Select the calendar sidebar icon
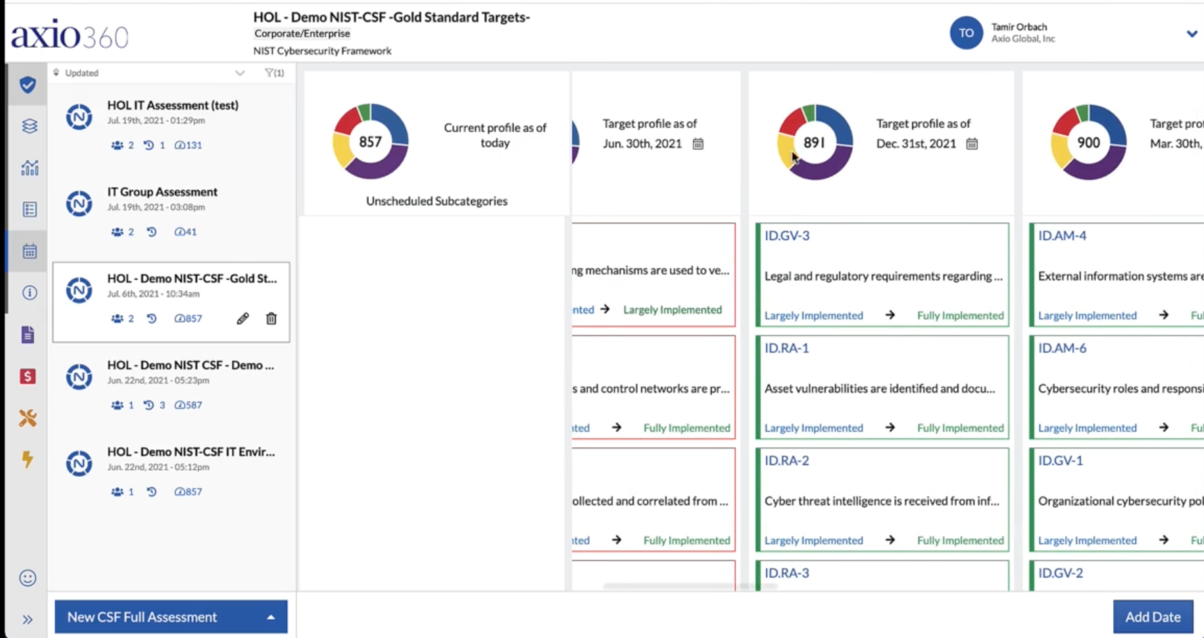Viewport: 1204px width, 638px height. pos(29,251)
